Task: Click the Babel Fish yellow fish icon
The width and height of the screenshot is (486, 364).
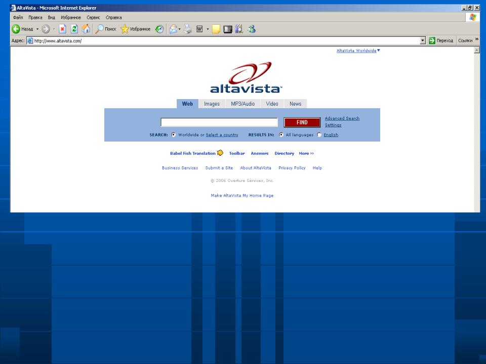Action: (x=220, y=153)
